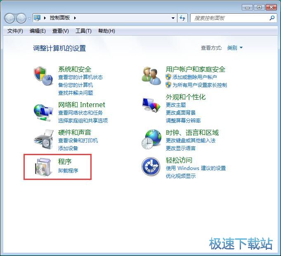Expand the recent pages arrow beside navigation buttons

(29, 18)
